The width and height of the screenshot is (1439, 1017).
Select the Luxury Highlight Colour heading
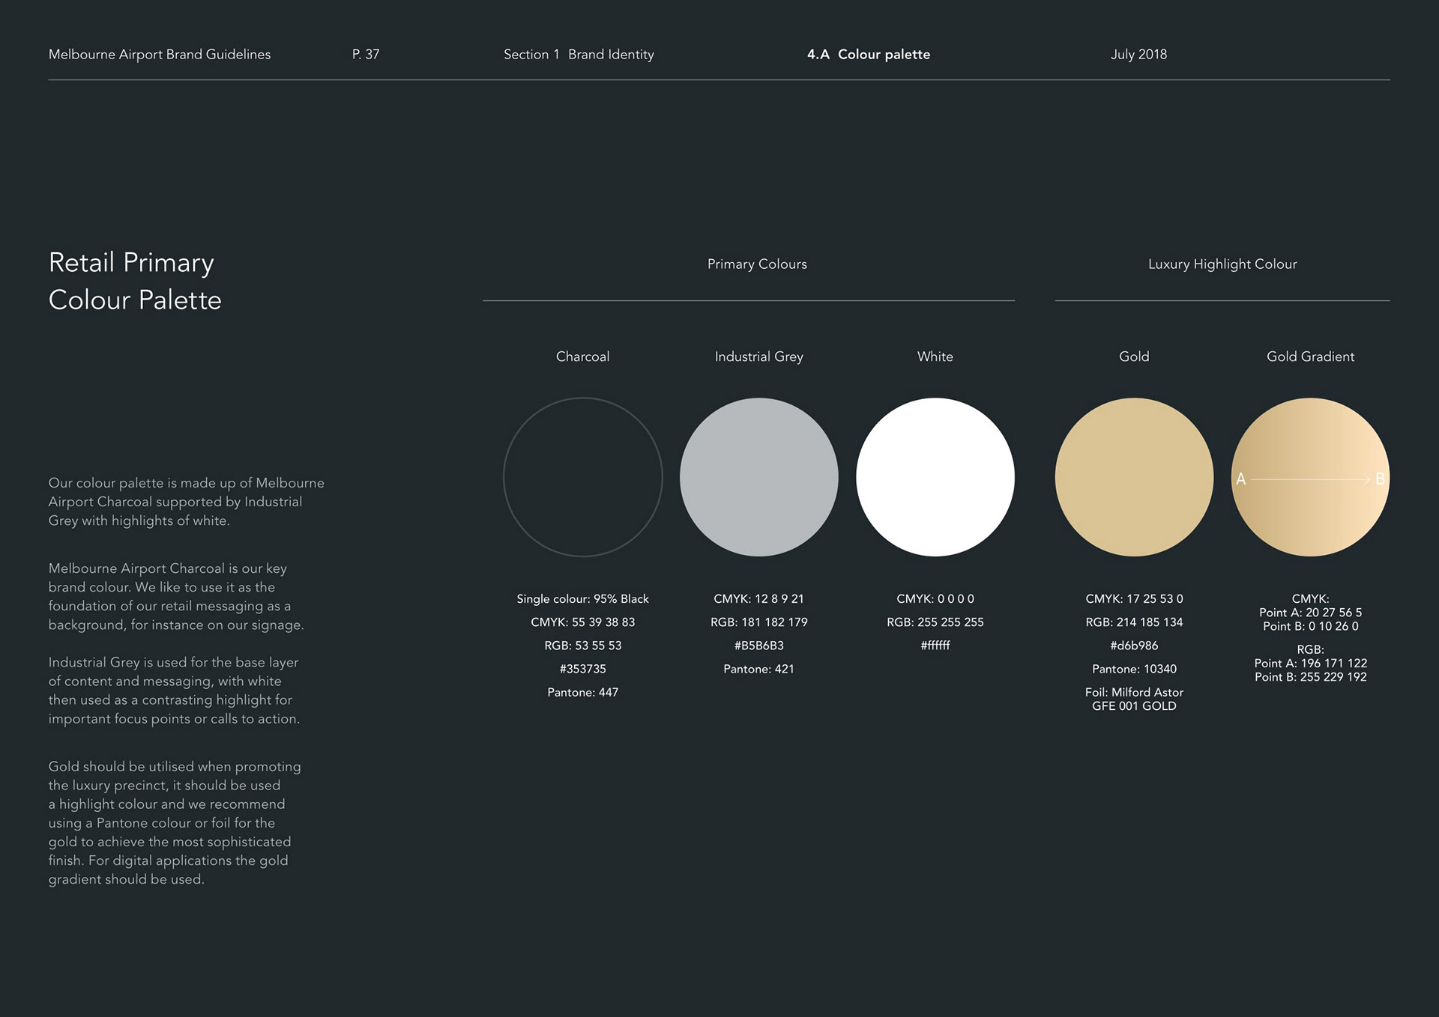coord(1222,264)
